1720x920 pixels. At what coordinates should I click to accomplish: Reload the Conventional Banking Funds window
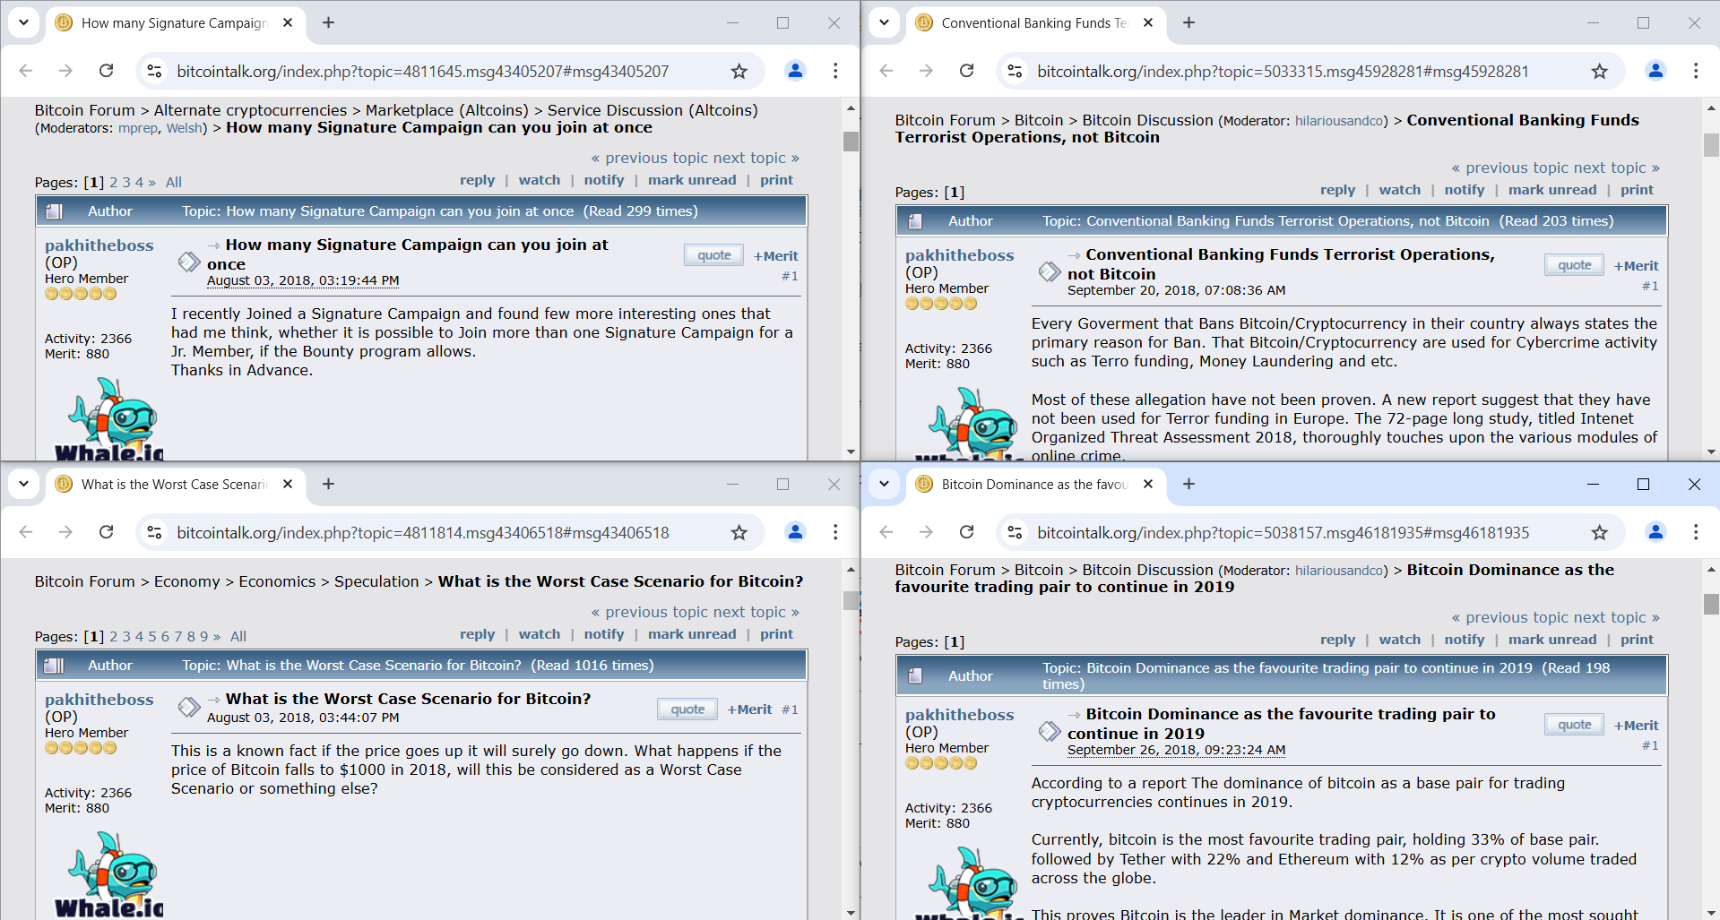click(966, 71)
